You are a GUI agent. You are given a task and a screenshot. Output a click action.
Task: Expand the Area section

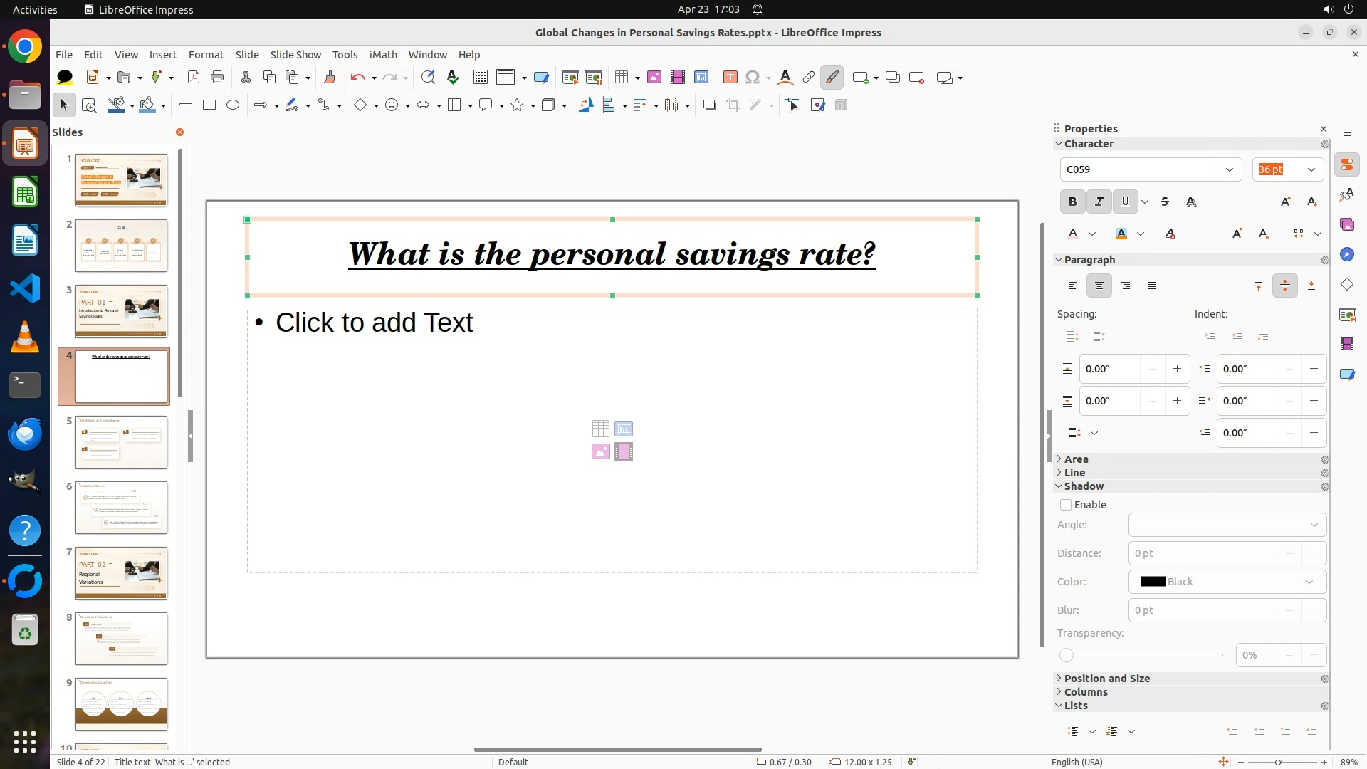click(1076, 459)
